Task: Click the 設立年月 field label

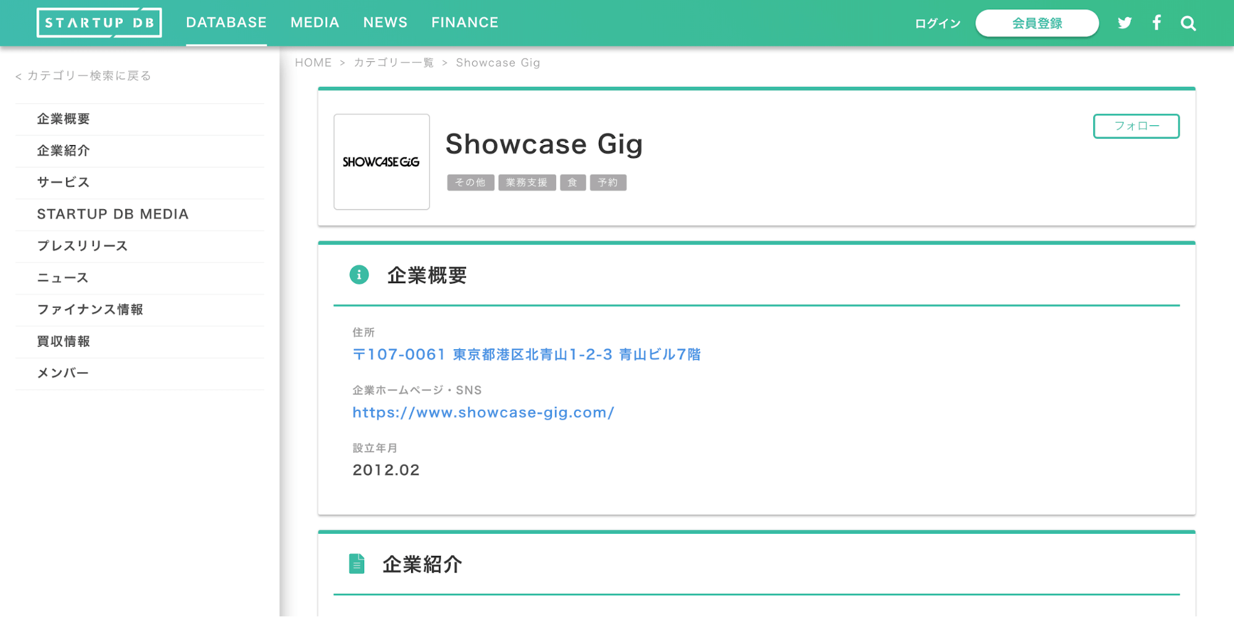Action: tap(375, 449)
